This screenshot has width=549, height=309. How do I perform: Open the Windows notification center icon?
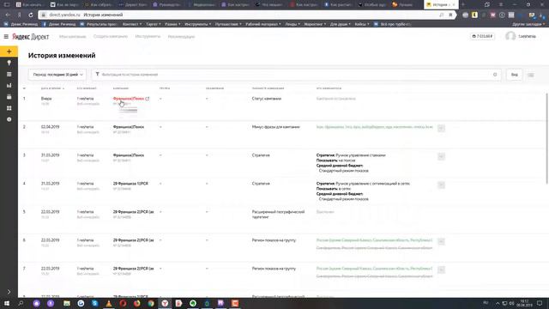coord(540,303)
